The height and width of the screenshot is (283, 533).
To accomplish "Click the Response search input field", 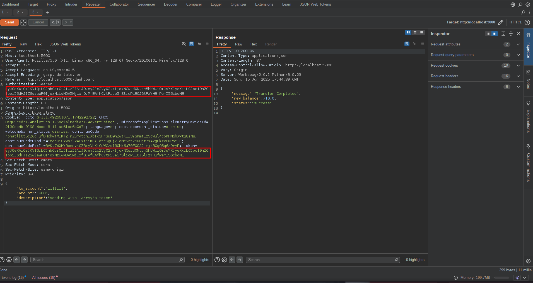I will click(x=321, y=260).
